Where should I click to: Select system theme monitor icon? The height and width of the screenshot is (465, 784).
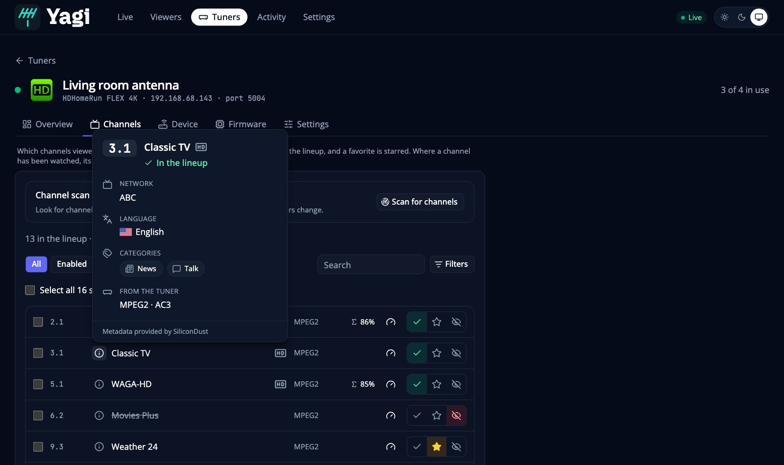(759, 17)
